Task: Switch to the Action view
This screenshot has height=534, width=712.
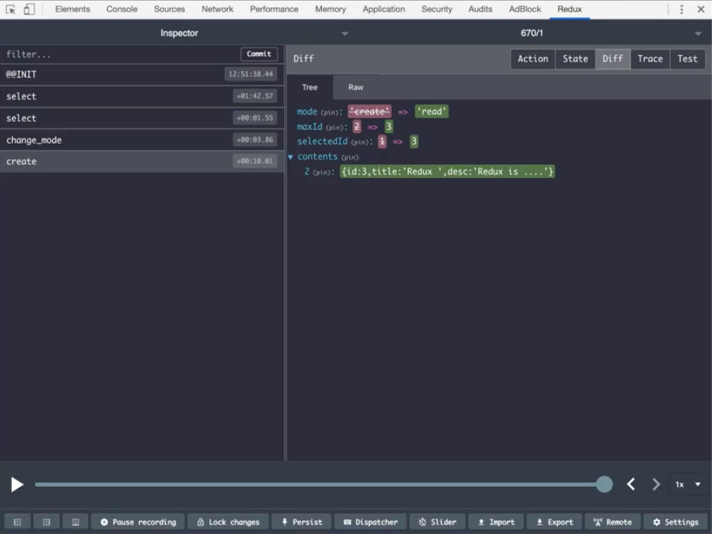Action: [x=533, y=58]
